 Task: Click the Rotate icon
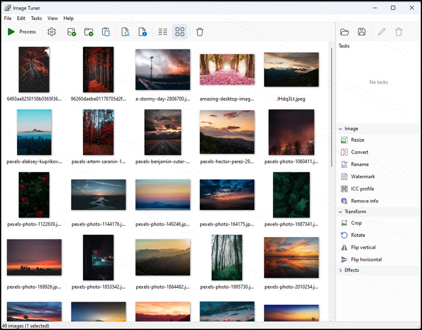click(x=344, y=235)
